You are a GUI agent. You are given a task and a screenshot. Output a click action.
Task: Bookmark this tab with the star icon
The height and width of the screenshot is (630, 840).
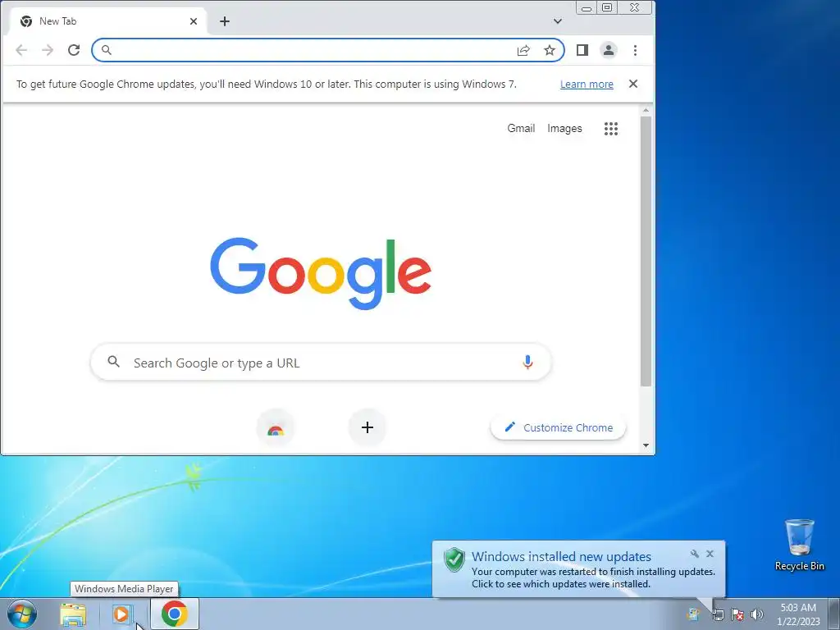tap(550, 50)
